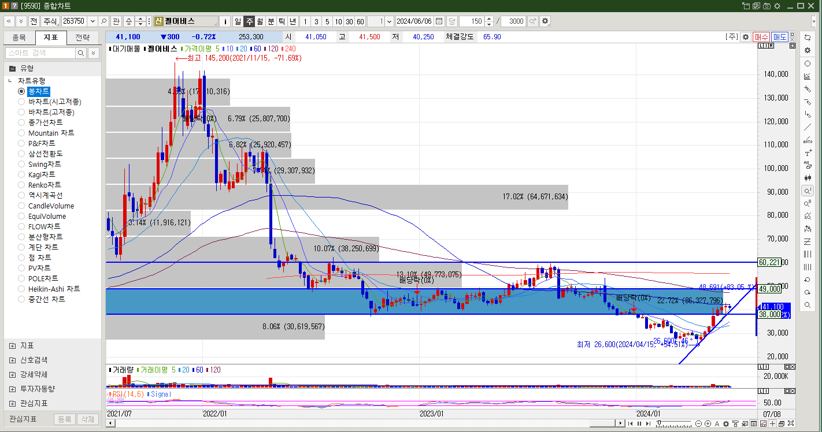Expand the 신호검색 section

(13, 360)
